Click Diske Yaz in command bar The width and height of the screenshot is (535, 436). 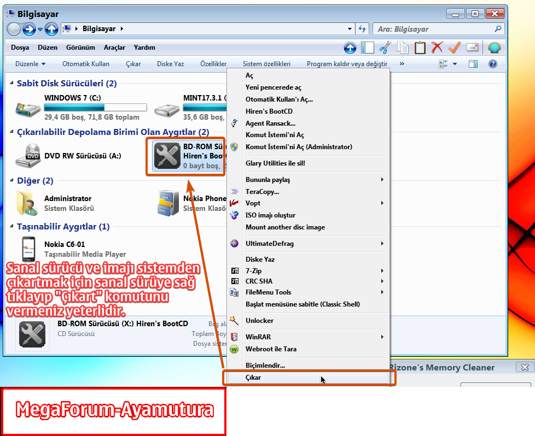click(170, 64)
